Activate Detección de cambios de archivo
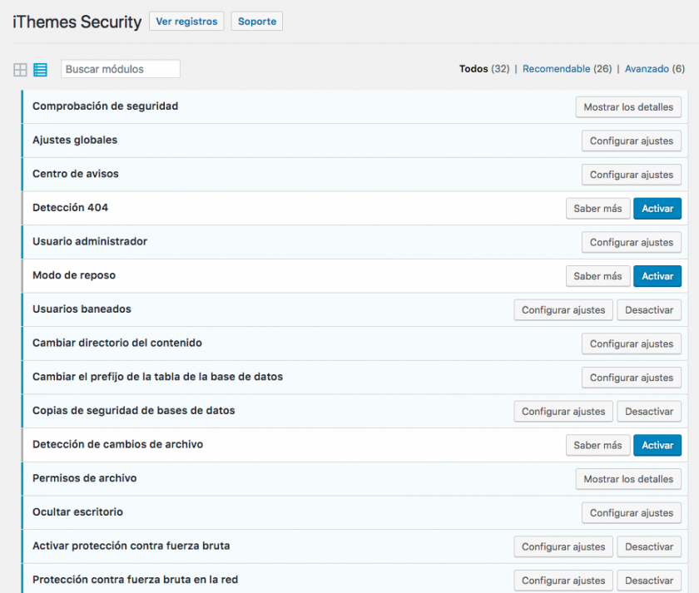699x593 pixels. pyautogui.click(x=657, y=445)
